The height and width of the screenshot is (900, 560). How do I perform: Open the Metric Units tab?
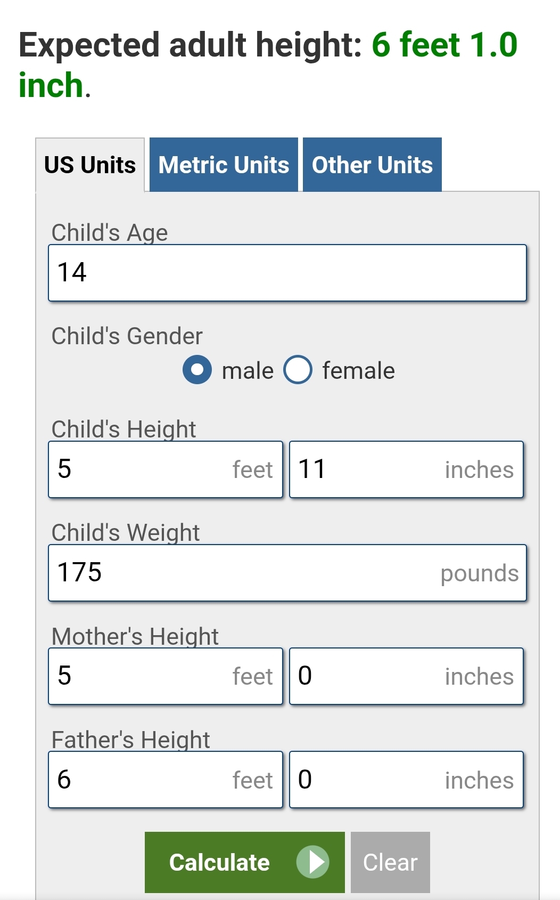coord(224,165)
